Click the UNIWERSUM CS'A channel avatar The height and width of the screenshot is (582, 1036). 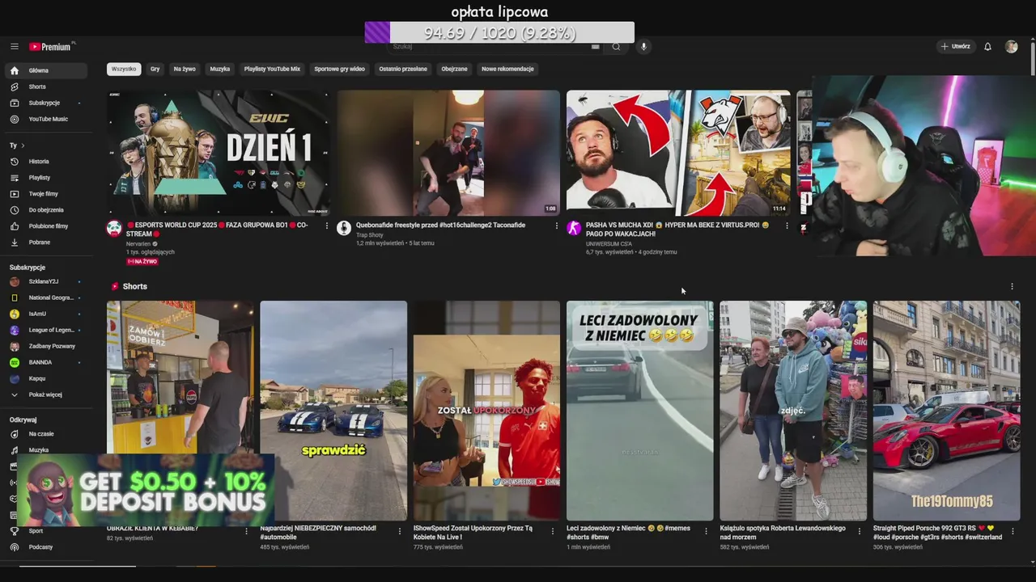(x=574, y=228)
